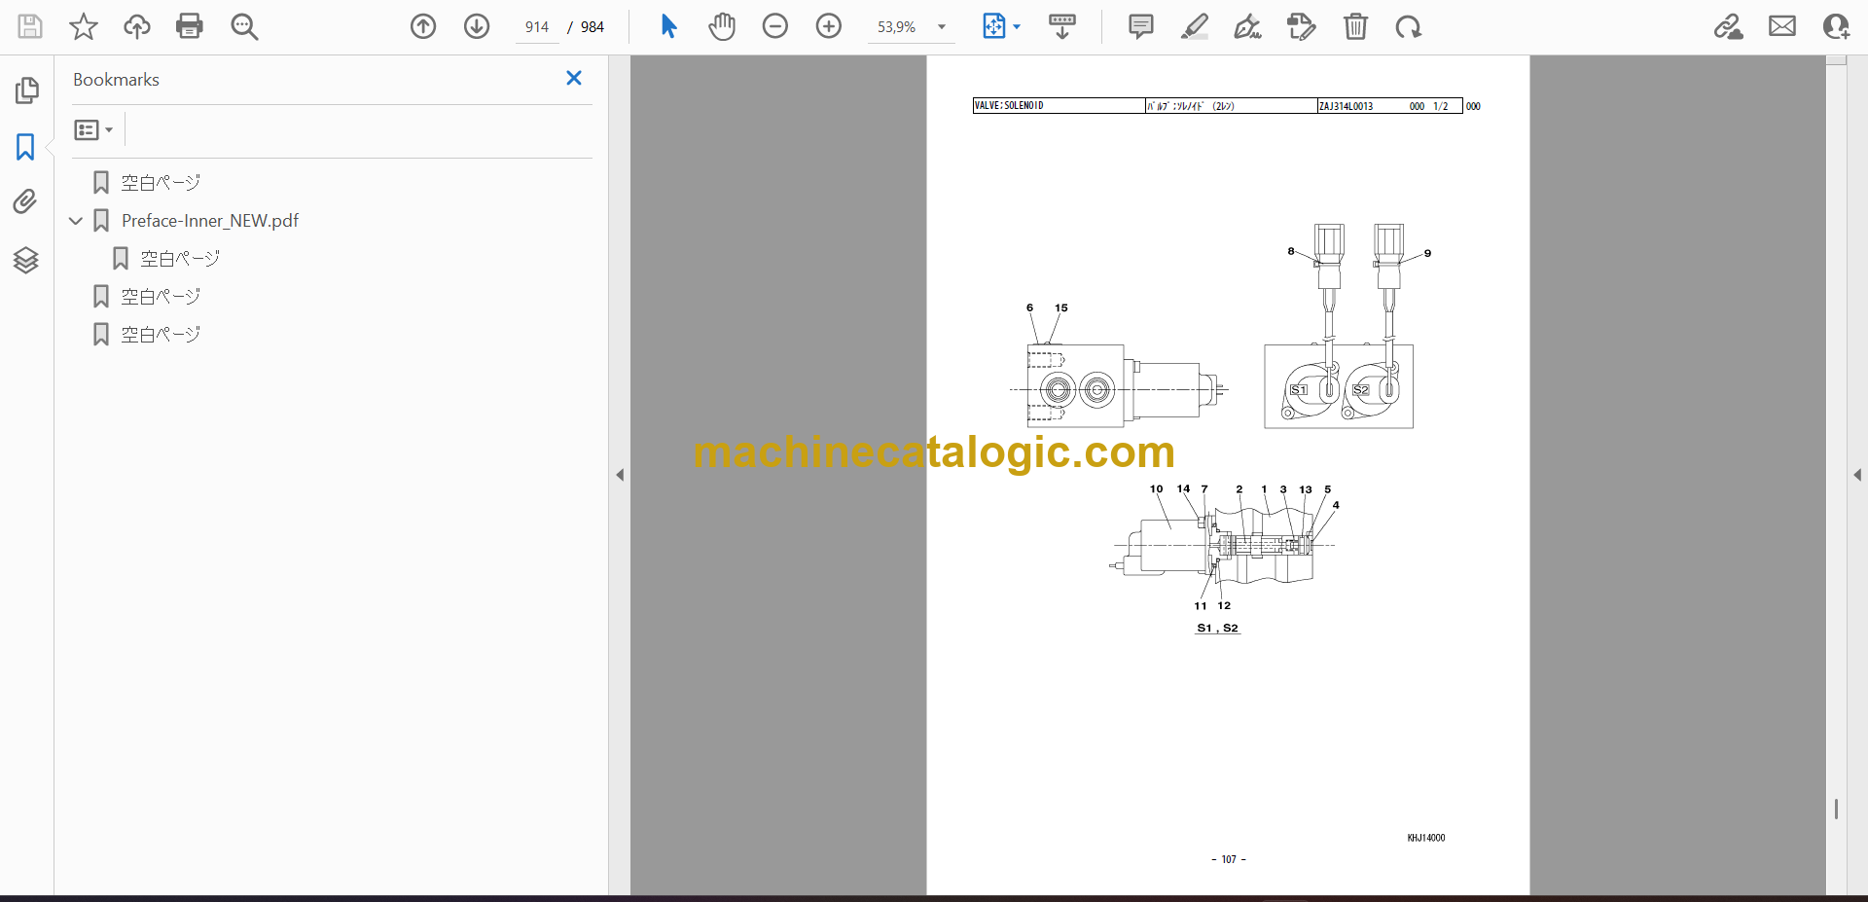The height and width of the screenshot is (902, 1868).
Task: Click the Bookmarks panel title
Action: pos(116,80)
